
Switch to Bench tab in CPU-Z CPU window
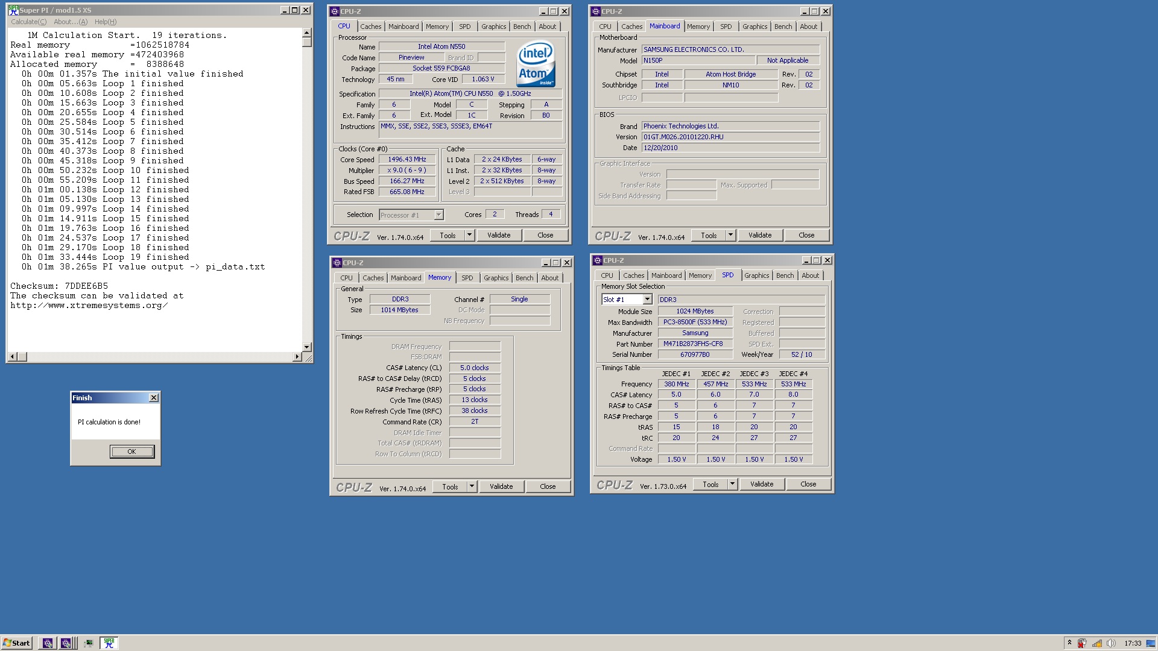(522, 27)
